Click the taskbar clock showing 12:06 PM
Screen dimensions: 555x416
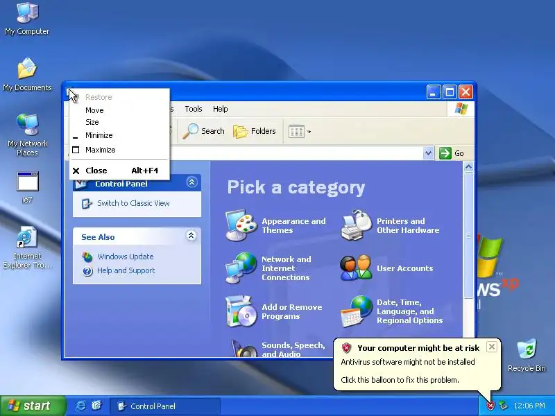[529, 406]
